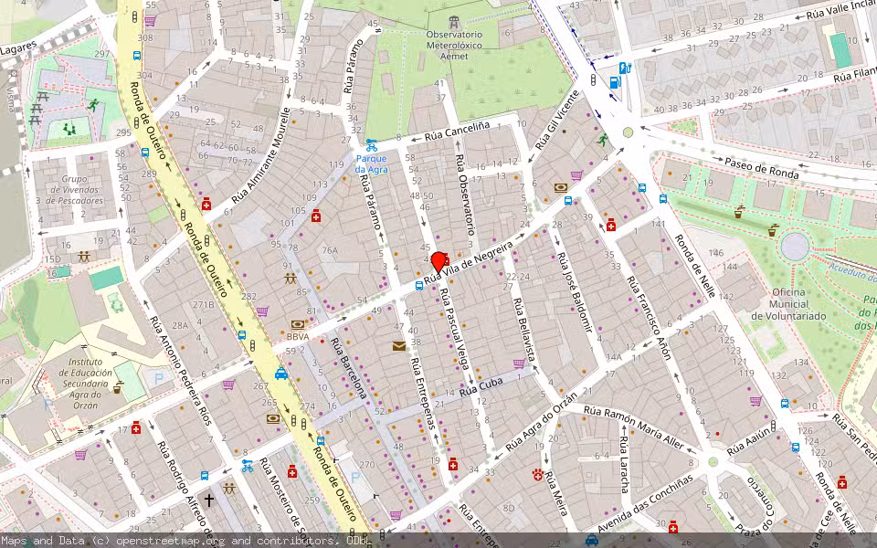
Task: Click the 'Rúa Bellavista' street label
Action: [x=524, y=330]
